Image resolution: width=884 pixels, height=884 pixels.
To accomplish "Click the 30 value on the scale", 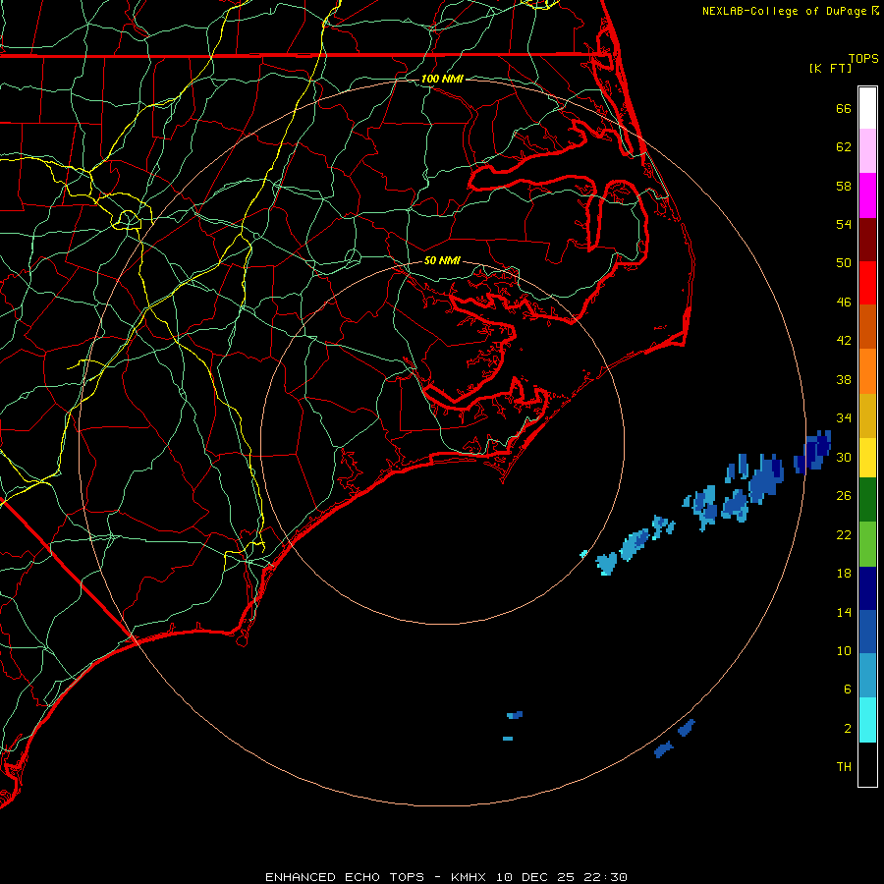I will click(x=844, y=457).
